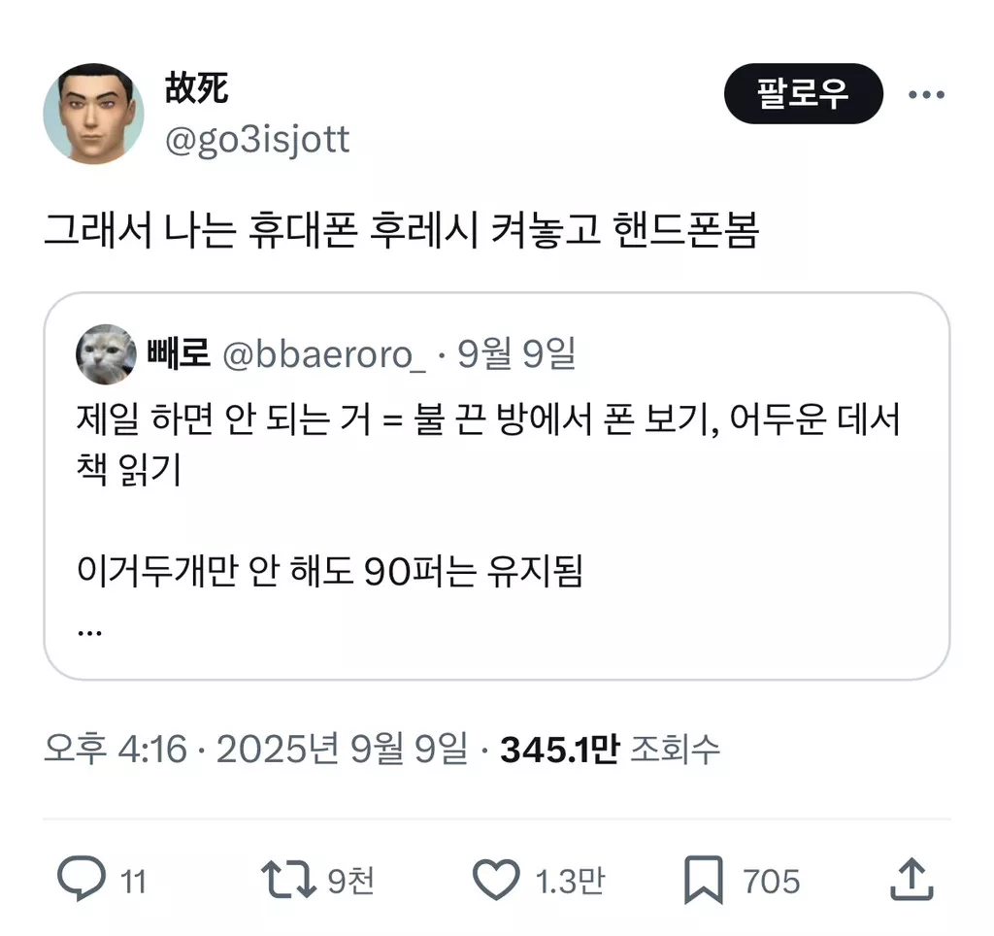View the 345.1만 조회수 view count
This screenshot has height=936, width=994.
610,749
